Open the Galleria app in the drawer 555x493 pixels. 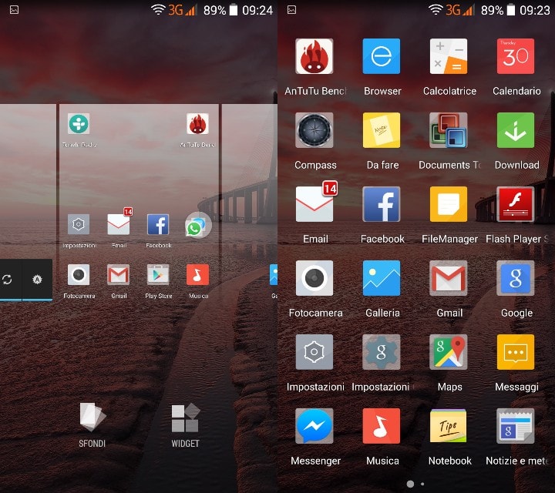382,278
